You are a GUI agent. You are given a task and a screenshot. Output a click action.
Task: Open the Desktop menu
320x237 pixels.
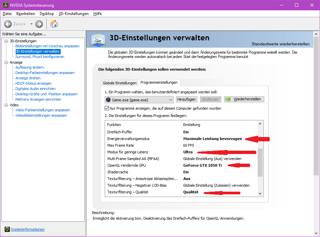point(47,14)
